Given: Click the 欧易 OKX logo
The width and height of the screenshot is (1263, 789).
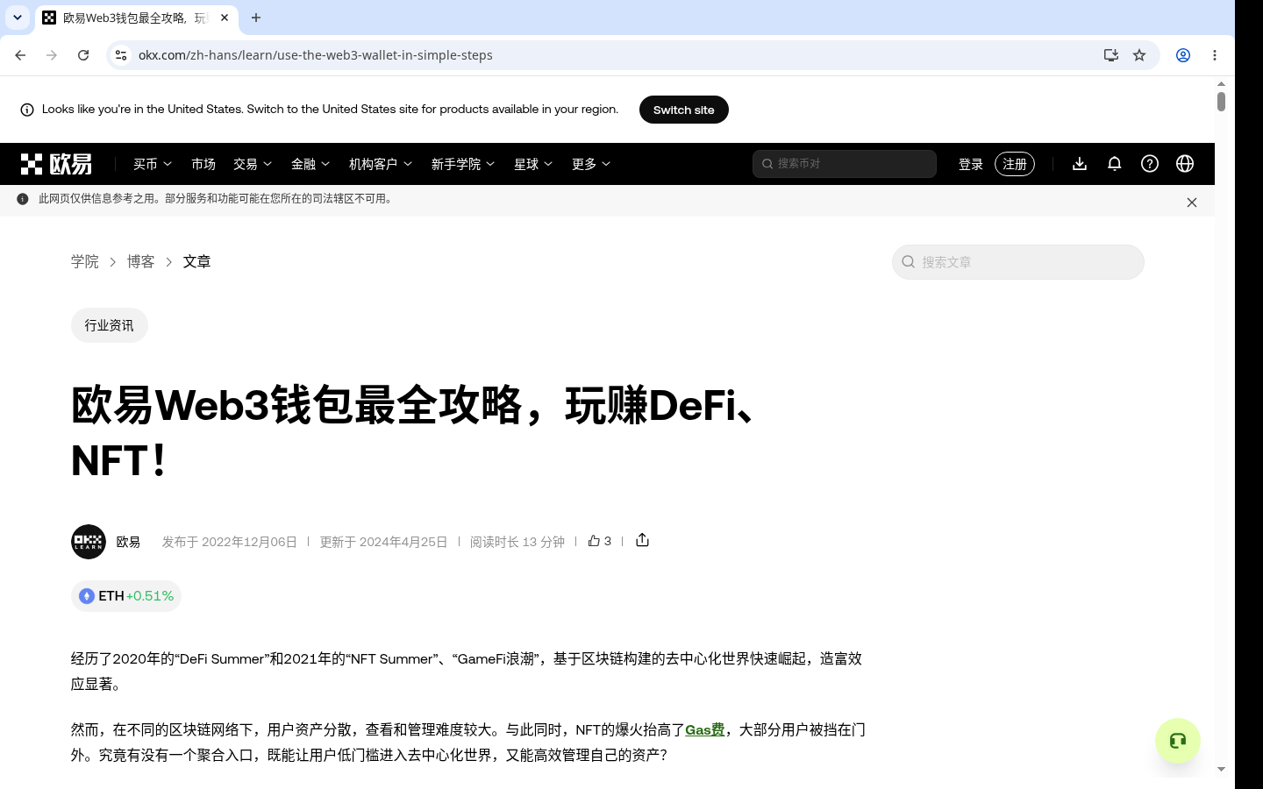Looking at the screenshot, I should [x=56, y=164].
